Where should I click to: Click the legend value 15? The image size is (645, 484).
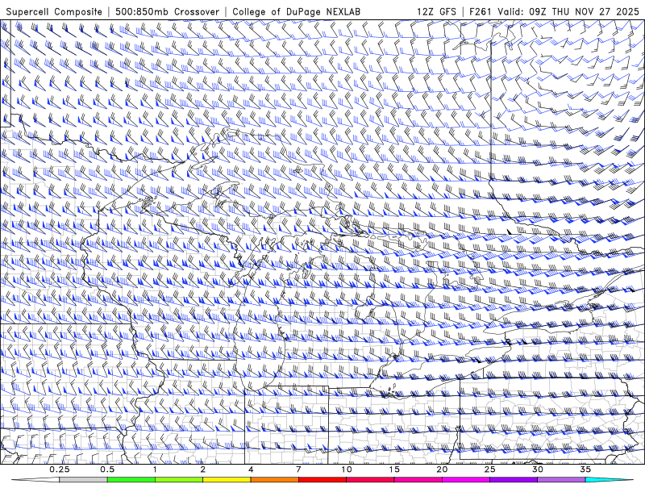394,469
